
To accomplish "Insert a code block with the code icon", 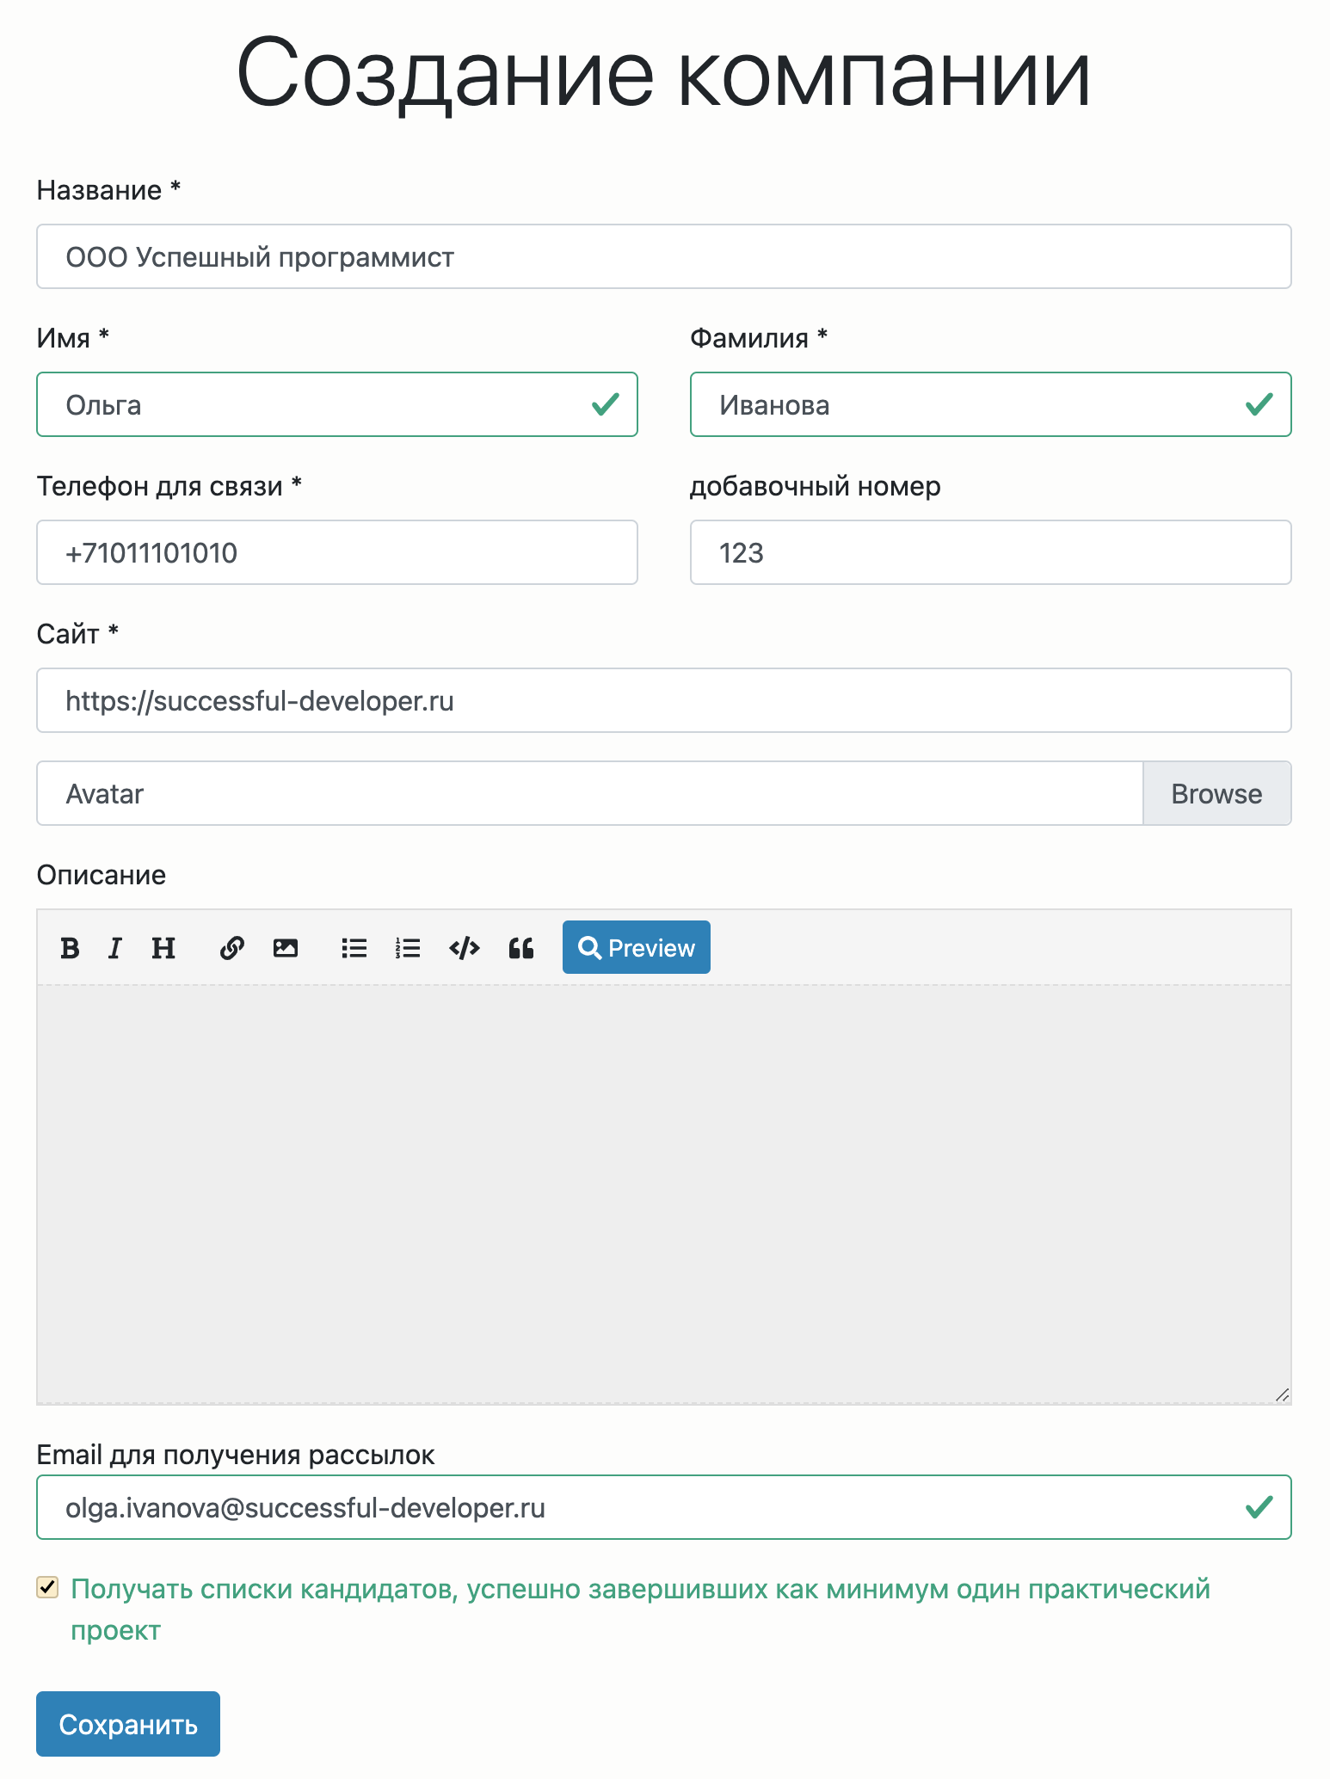I will pyautogui.click(x=464, y=948).
